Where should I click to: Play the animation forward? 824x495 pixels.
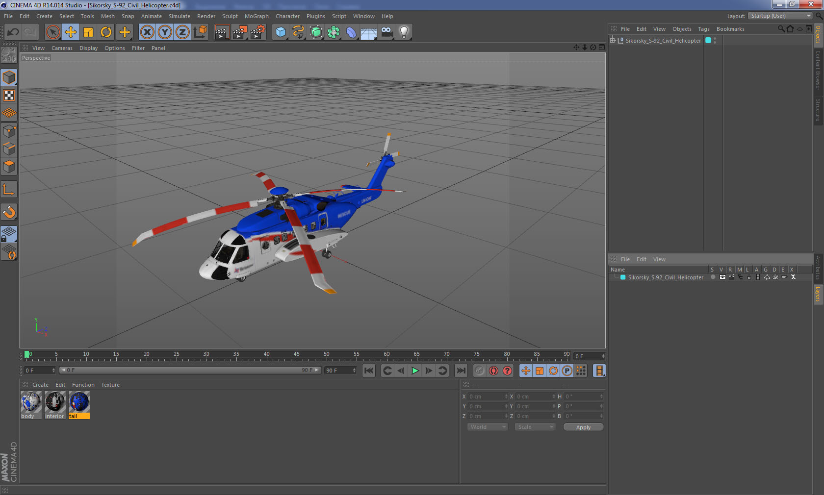(415, 371)
